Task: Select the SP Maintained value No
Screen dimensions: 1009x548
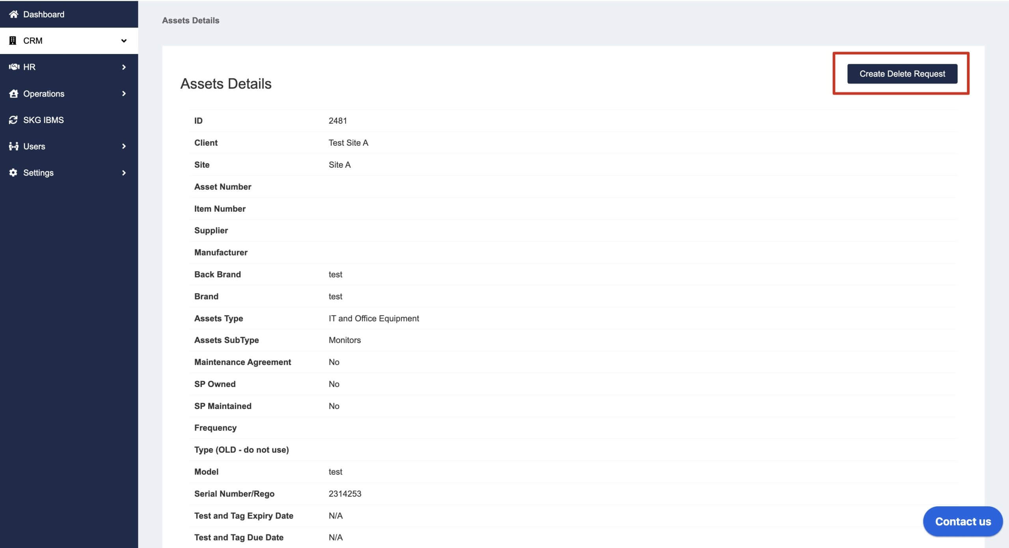Action: pos(334,406)
